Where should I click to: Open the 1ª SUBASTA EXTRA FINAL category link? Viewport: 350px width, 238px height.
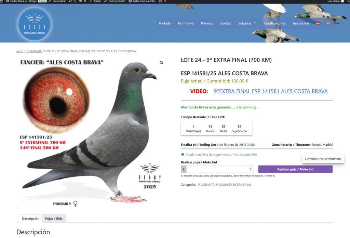[233, 185]
